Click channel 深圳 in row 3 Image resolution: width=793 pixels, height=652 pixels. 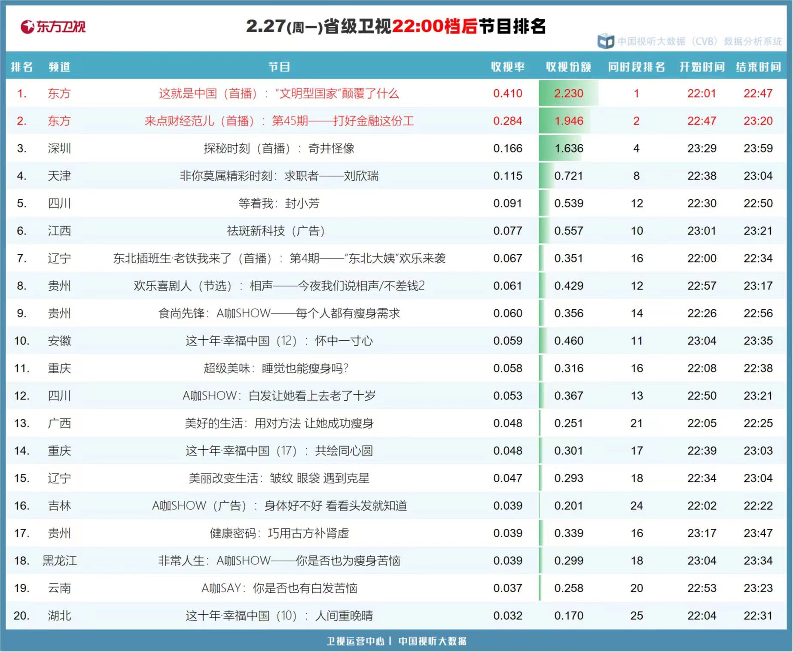(x=59, y=148)
